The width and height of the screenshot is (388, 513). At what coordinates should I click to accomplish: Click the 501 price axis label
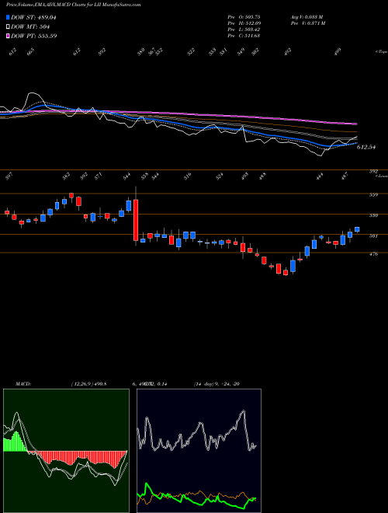(x=373, y=236)
